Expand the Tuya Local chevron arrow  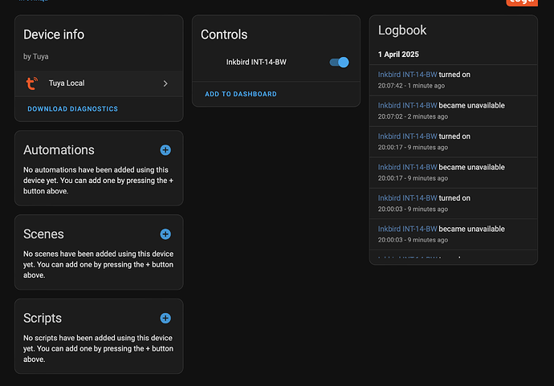pyautogui.click(x=165, y=83)
